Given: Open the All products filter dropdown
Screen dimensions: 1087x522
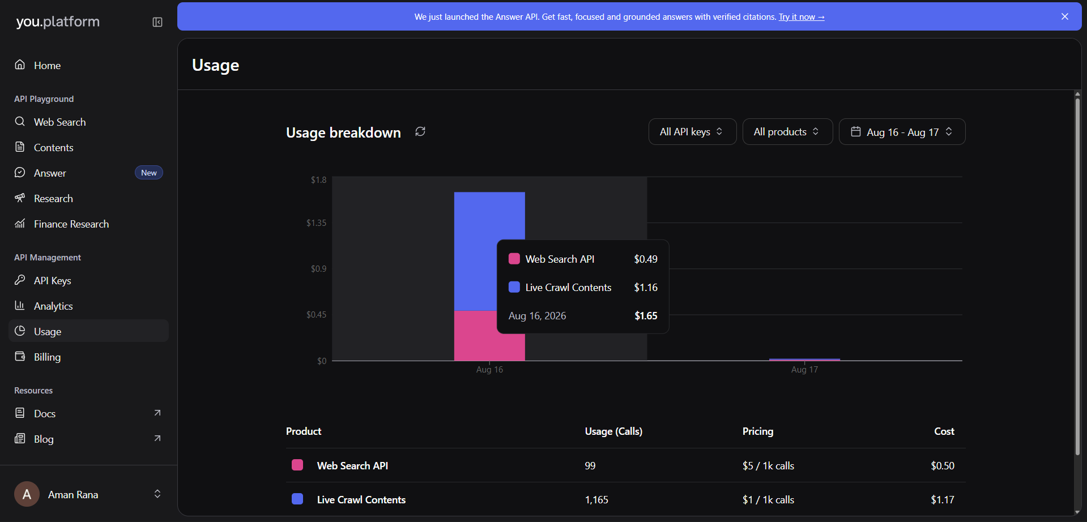Looking at the screenshot, I should (787, 131).
